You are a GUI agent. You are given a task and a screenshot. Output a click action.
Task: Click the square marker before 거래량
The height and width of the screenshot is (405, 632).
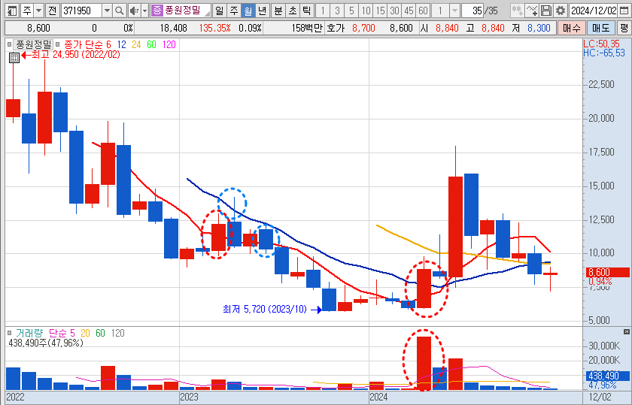[9, 334]
